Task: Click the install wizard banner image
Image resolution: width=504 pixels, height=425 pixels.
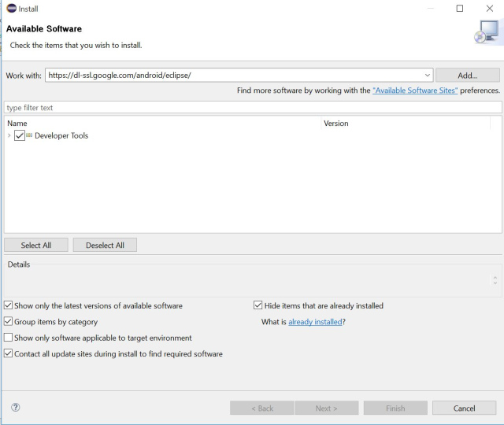Action: 487,33
